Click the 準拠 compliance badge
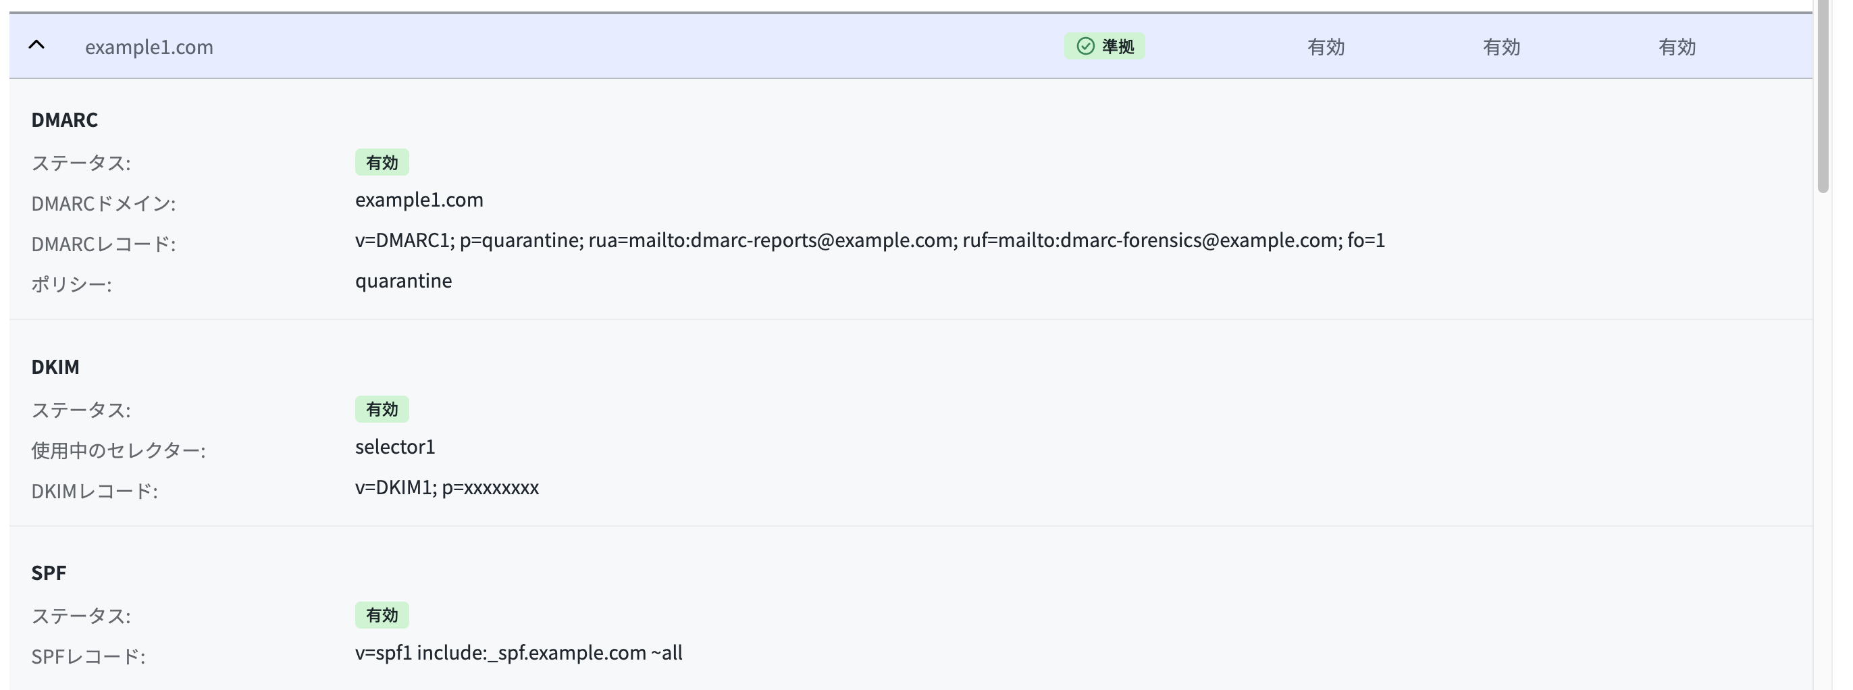This screenshot has height=690, width=1853. click(x=1105, y=47)
